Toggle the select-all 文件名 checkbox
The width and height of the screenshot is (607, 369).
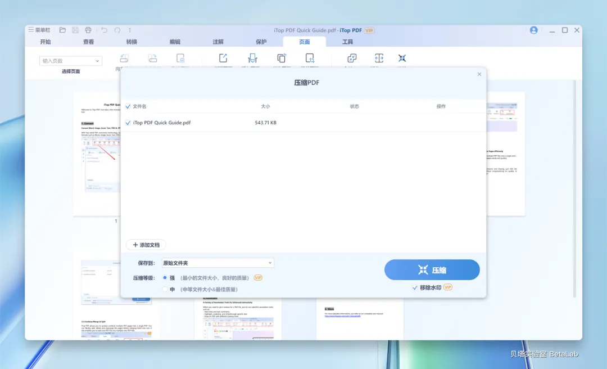coord(128,106)
